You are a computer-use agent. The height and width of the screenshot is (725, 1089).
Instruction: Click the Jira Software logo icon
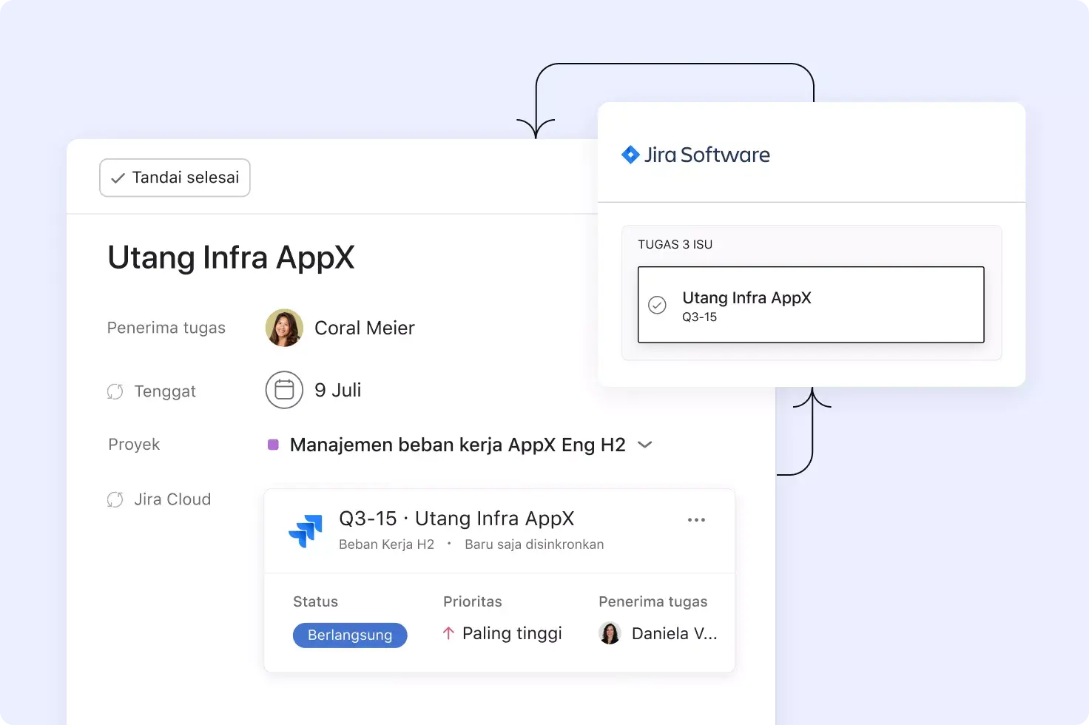pos(631,155)
